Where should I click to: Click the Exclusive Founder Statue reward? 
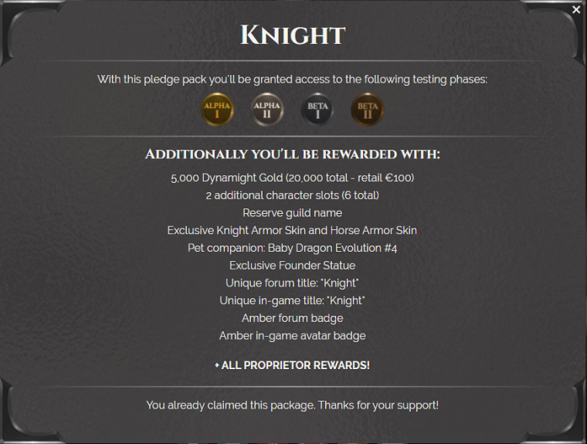293,266
